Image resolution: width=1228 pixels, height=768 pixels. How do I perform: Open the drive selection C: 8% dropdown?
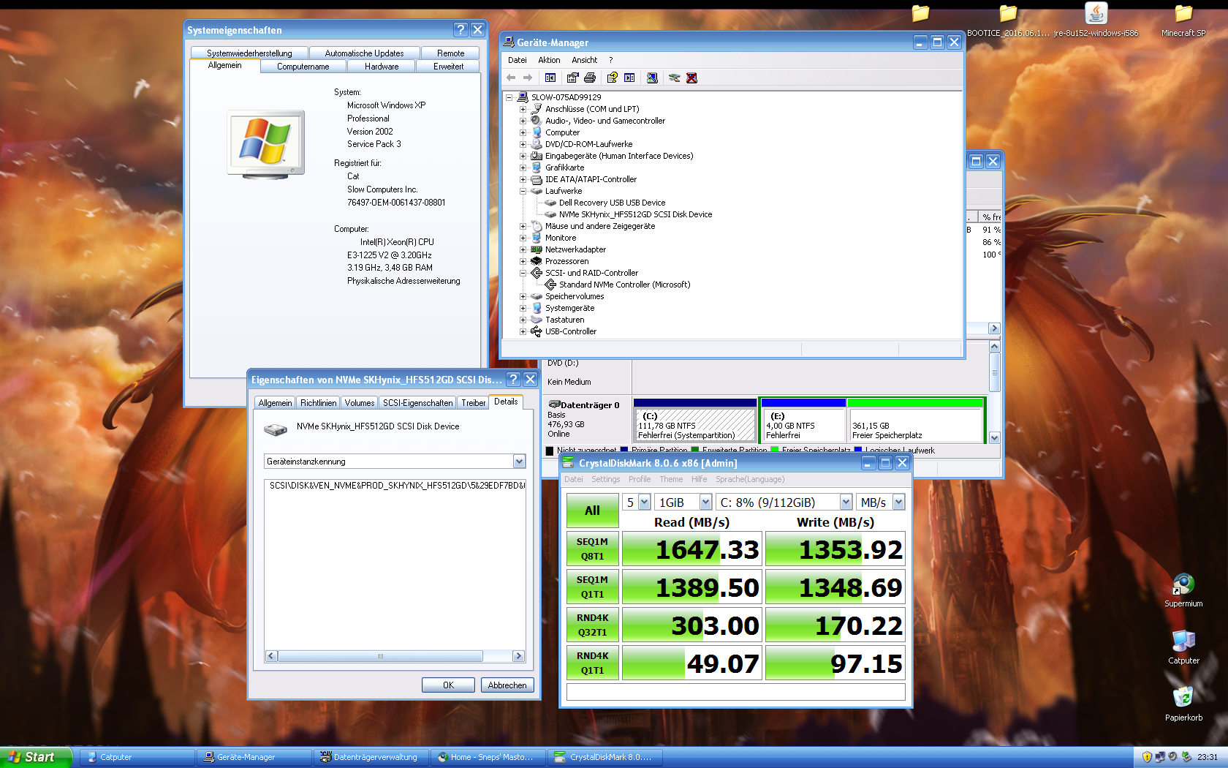click(846, 502)
